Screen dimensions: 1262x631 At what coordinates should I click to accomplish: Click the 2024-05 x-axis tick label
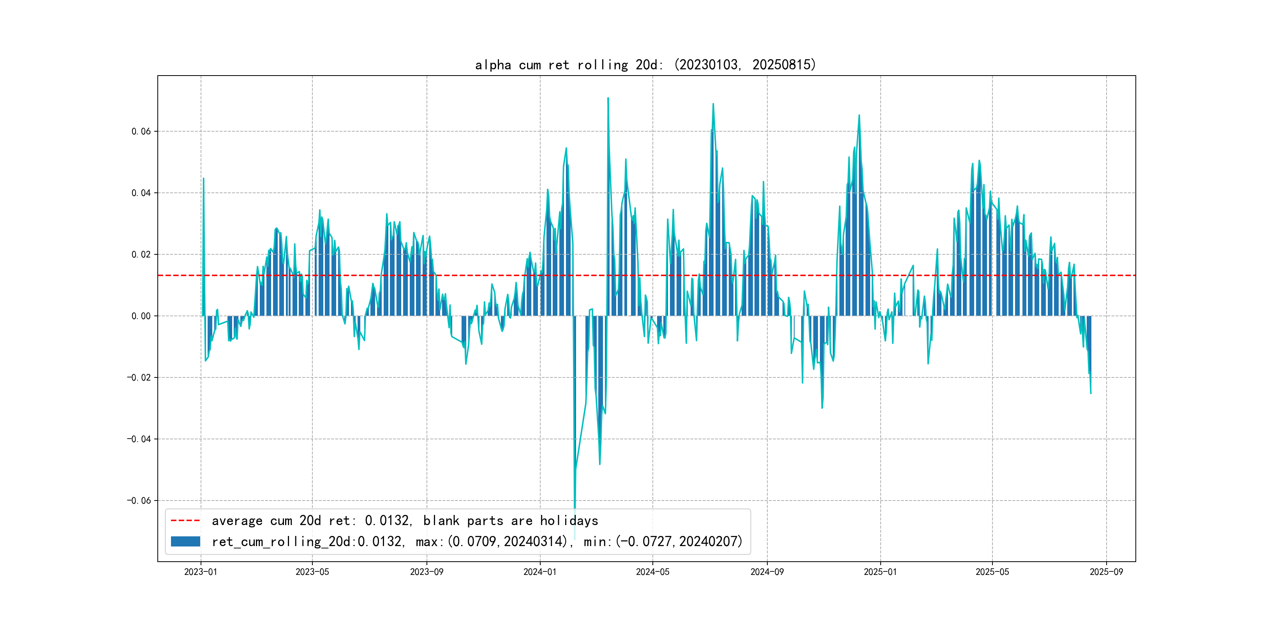(x=652, y=572)
